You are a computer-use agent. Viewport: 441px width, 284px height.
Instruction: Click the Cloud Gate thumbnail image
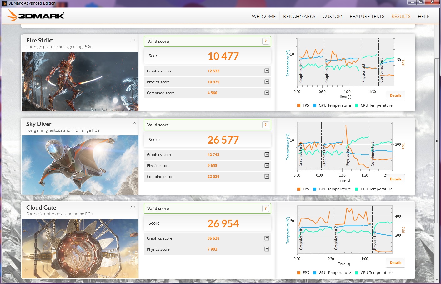80,249
